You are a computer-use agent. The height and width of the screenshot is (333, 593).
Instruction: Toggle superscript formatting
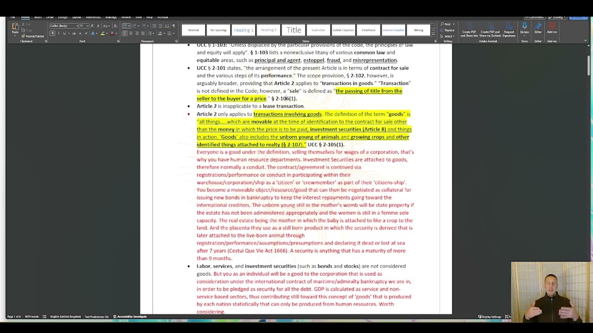coord(86,33)
